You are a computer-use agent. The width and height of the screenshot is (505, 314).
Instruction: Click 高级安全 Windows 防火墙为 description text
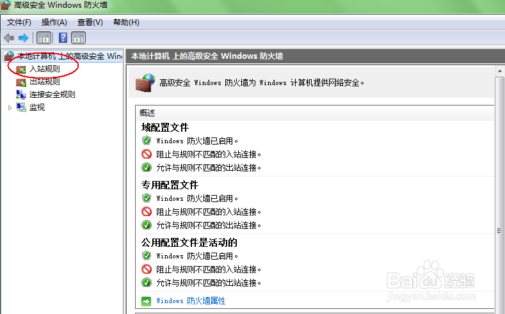click(x=262, y=82)
